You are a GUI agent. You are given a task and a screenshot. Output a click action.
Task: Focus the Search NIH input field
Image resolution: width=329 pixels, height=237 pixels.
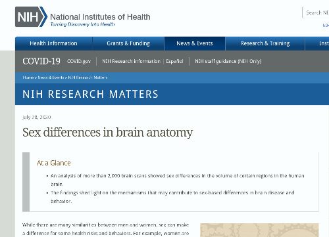click(316, 12)
